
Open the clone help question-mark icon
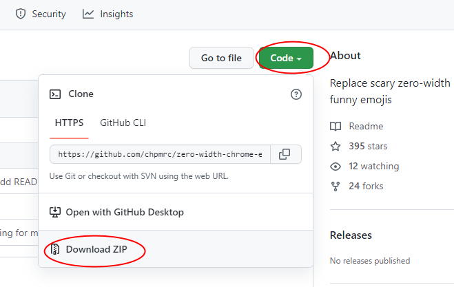click(296, 94)
